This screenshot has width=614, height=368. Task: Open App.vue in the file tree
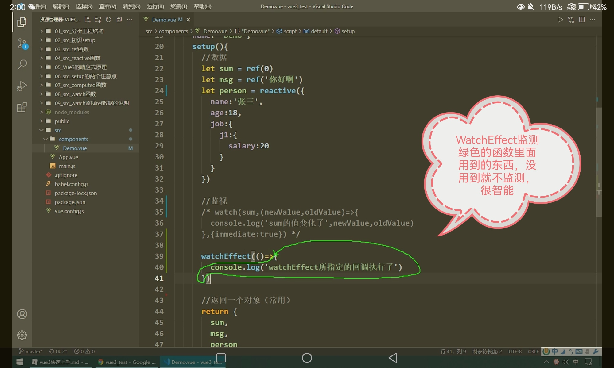pos(68,157)
